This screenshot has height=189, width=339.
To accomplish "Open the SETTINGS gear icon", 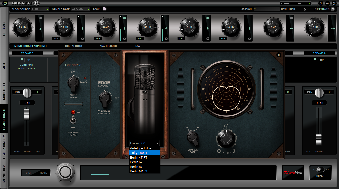I will 333,9.
